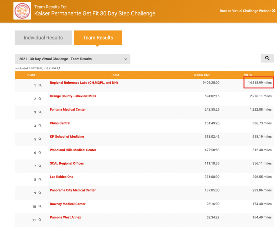
Task: Open details magnifier for place 9
Action: point(40,193)
